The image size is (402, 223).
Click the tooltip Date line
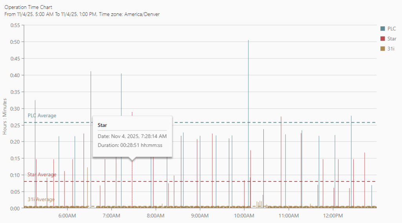pos(132,136)
